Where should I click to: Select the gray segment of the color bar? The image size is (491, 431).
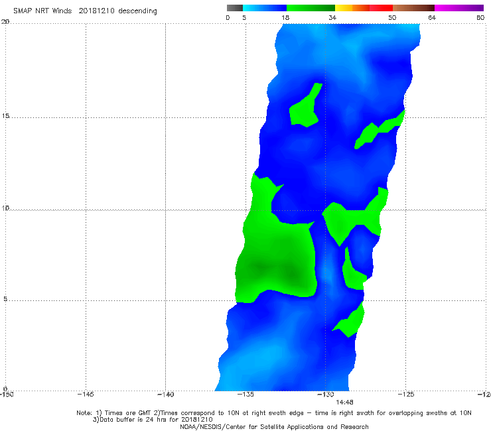[235, 8]
